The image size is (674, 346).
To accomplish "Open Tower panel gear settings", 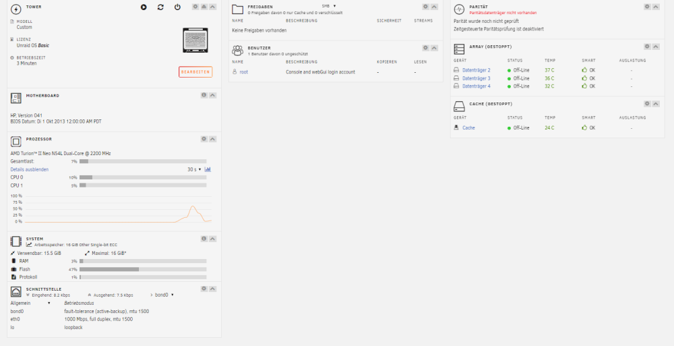I will pyautogui.click(x=195, y=7).
